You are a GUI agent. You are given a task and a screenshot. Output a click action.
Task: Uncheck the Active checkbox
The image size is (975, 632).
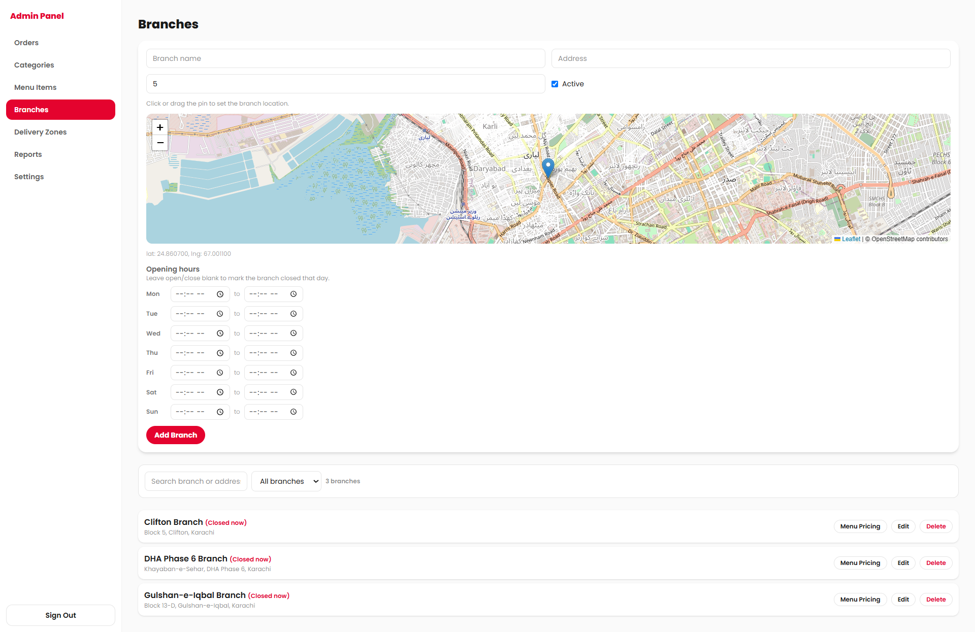click(555, 84)
